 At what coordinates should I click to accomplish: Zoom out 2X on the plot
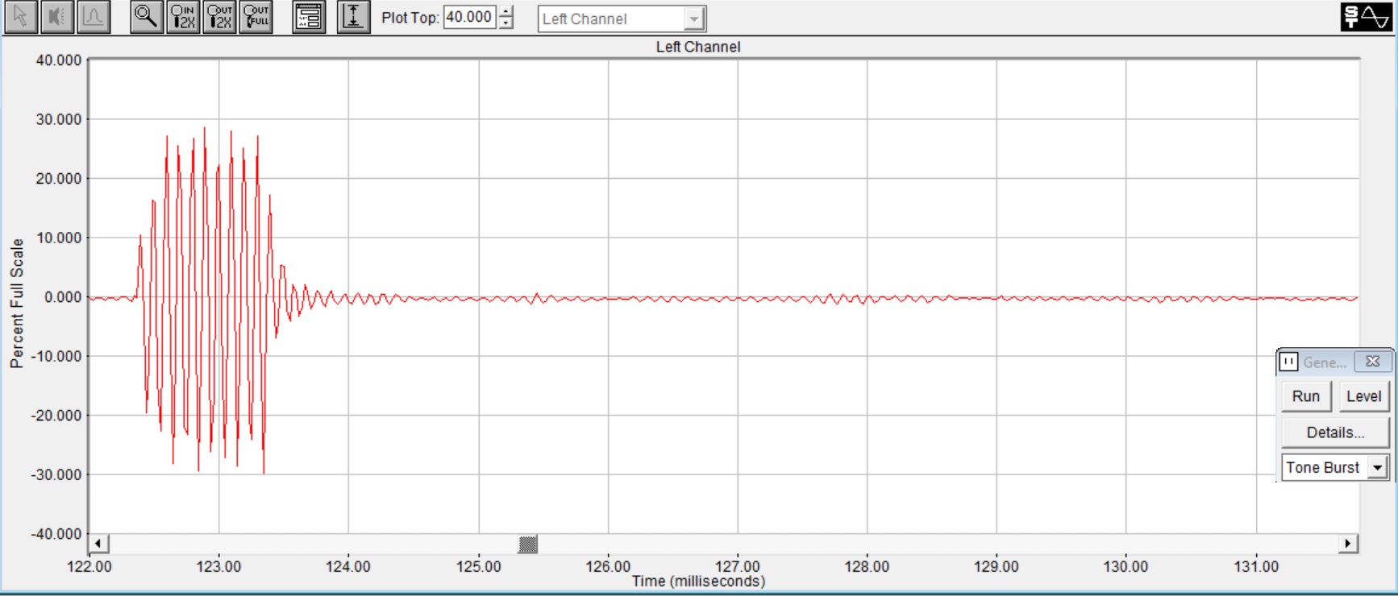(x=219, y=17)
